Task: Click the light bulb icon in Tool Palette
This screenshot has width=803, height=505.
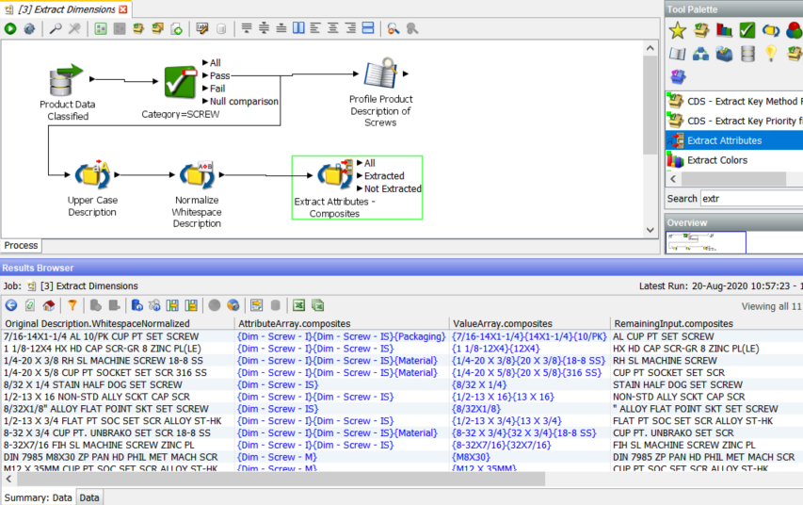Action: [x=771, y=54]
